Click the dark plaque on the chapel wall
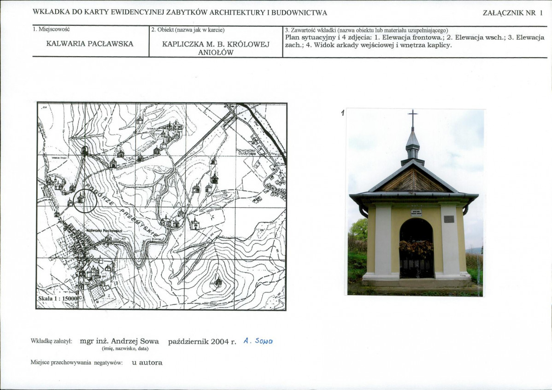The height and width of the screenshot is (390, 552). pyautogui.click(x=449, y=219)
